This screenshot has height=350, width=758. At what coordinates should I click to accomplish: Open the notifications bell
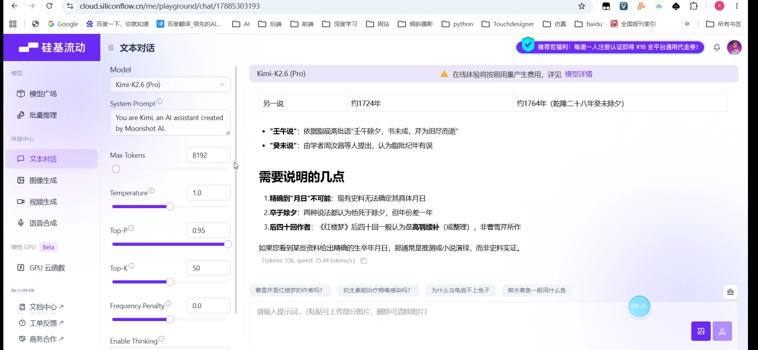(x=717, y=47)
